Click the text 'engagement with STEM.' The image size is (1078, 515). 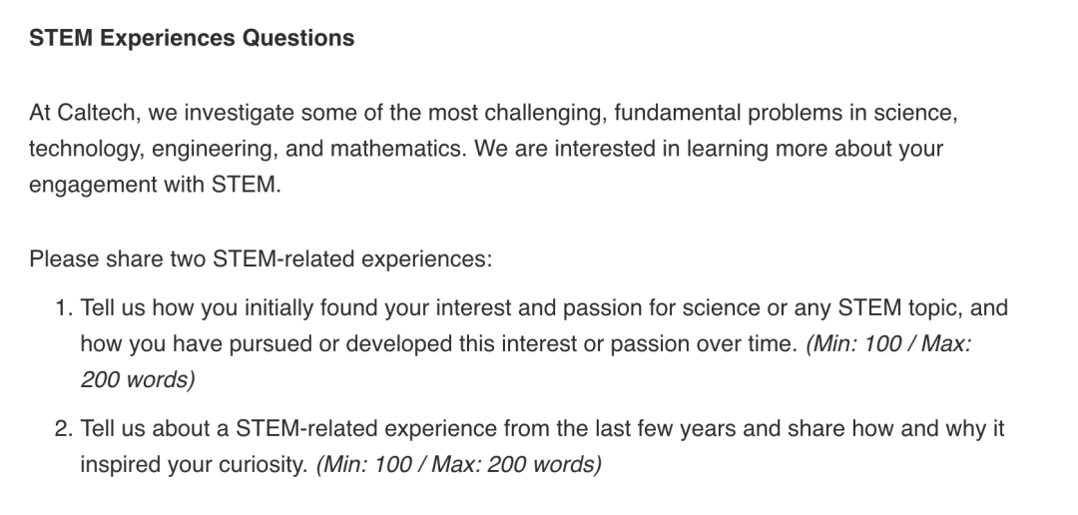[x=156, y=185]
